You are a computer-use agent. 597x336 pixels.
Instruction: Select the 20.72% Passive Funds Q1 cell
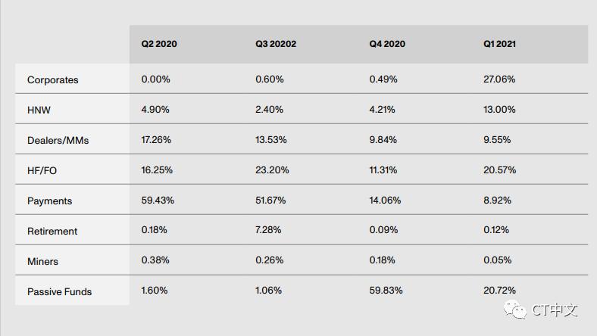coord(499,291)
